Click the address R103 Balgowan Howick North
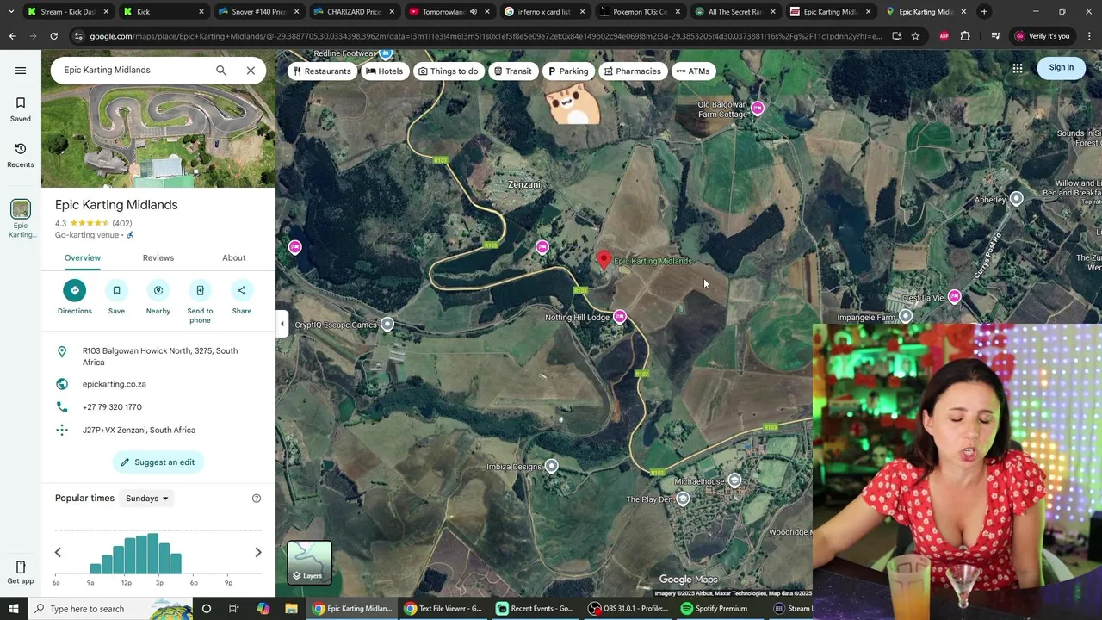 click(x=160, y=356)
